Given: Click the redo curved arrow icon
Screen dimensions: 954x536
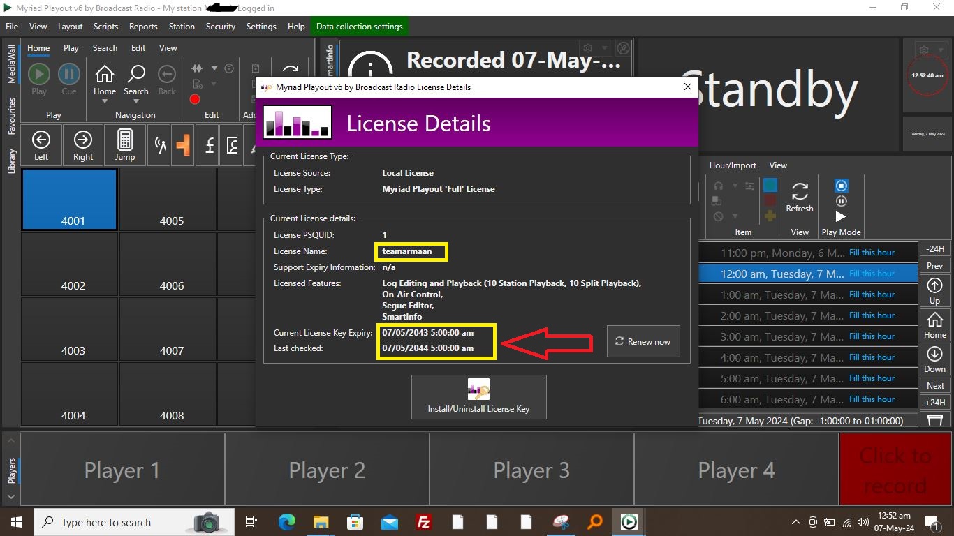Looking at the screenshot, I should click(x=291, y=70).
